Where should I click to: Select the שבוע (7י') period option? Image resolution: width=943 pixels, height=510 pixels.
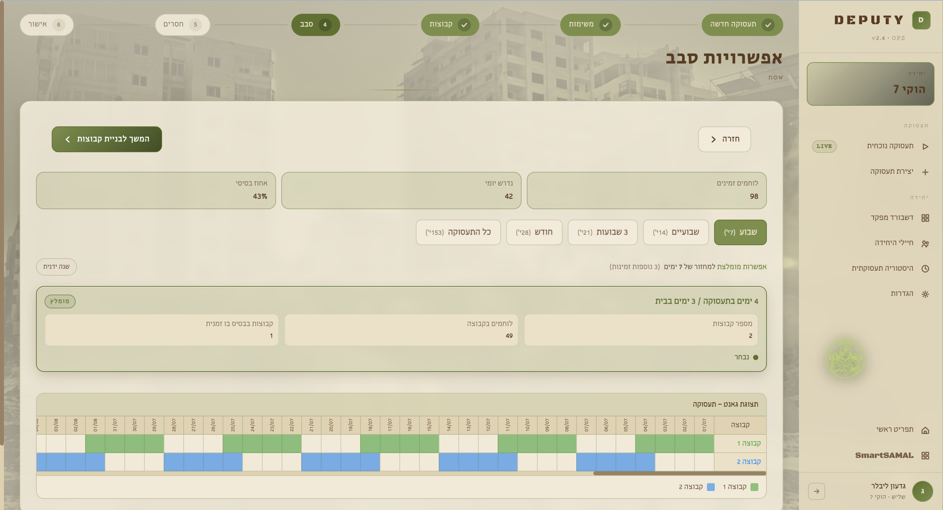tap(740, 232)
